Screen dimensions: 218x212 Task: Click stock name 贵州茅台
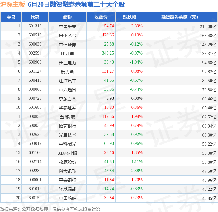coord(68,35)
